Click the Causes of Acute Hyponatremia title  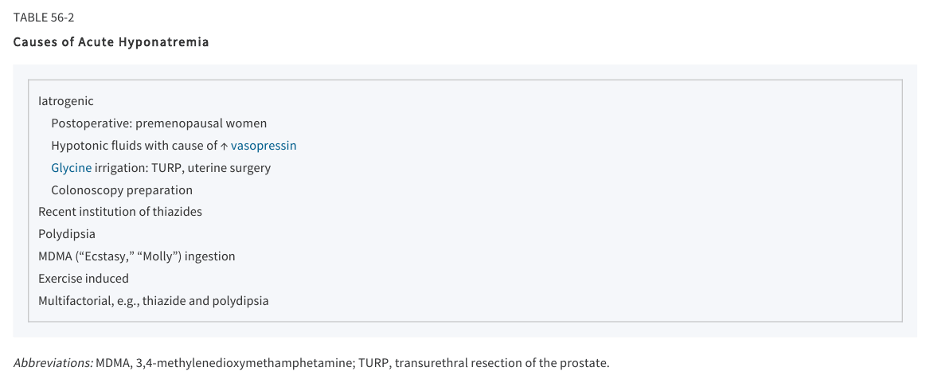pyautogui.click(x=111, y=42)
